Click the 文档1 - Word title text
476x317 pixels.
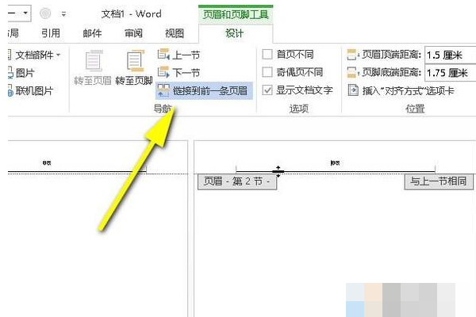click(x=131, y=14)
